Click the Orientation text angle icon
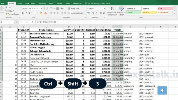 click(62, 9)
